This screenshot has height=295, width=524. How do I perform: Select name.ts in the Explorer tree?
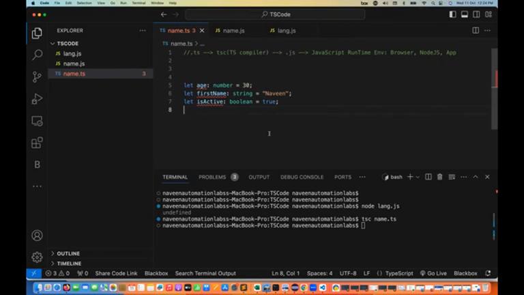pos(100,74)
